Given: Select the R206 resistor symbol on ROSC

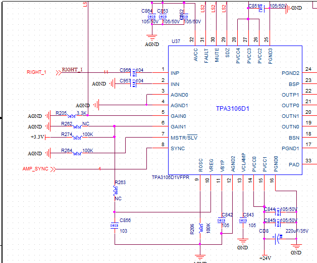Looking at the screenshot, I should coord(200,228).
